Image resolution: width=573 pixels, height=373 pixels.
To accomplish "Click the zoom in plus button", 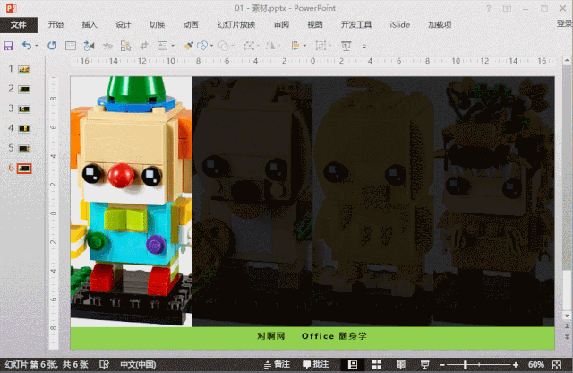I will click(x=516, y=365).
